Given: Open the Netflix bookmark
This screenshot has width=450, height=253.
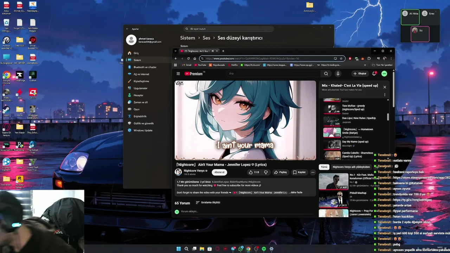Looking at the screenshot, I should 233,65.
